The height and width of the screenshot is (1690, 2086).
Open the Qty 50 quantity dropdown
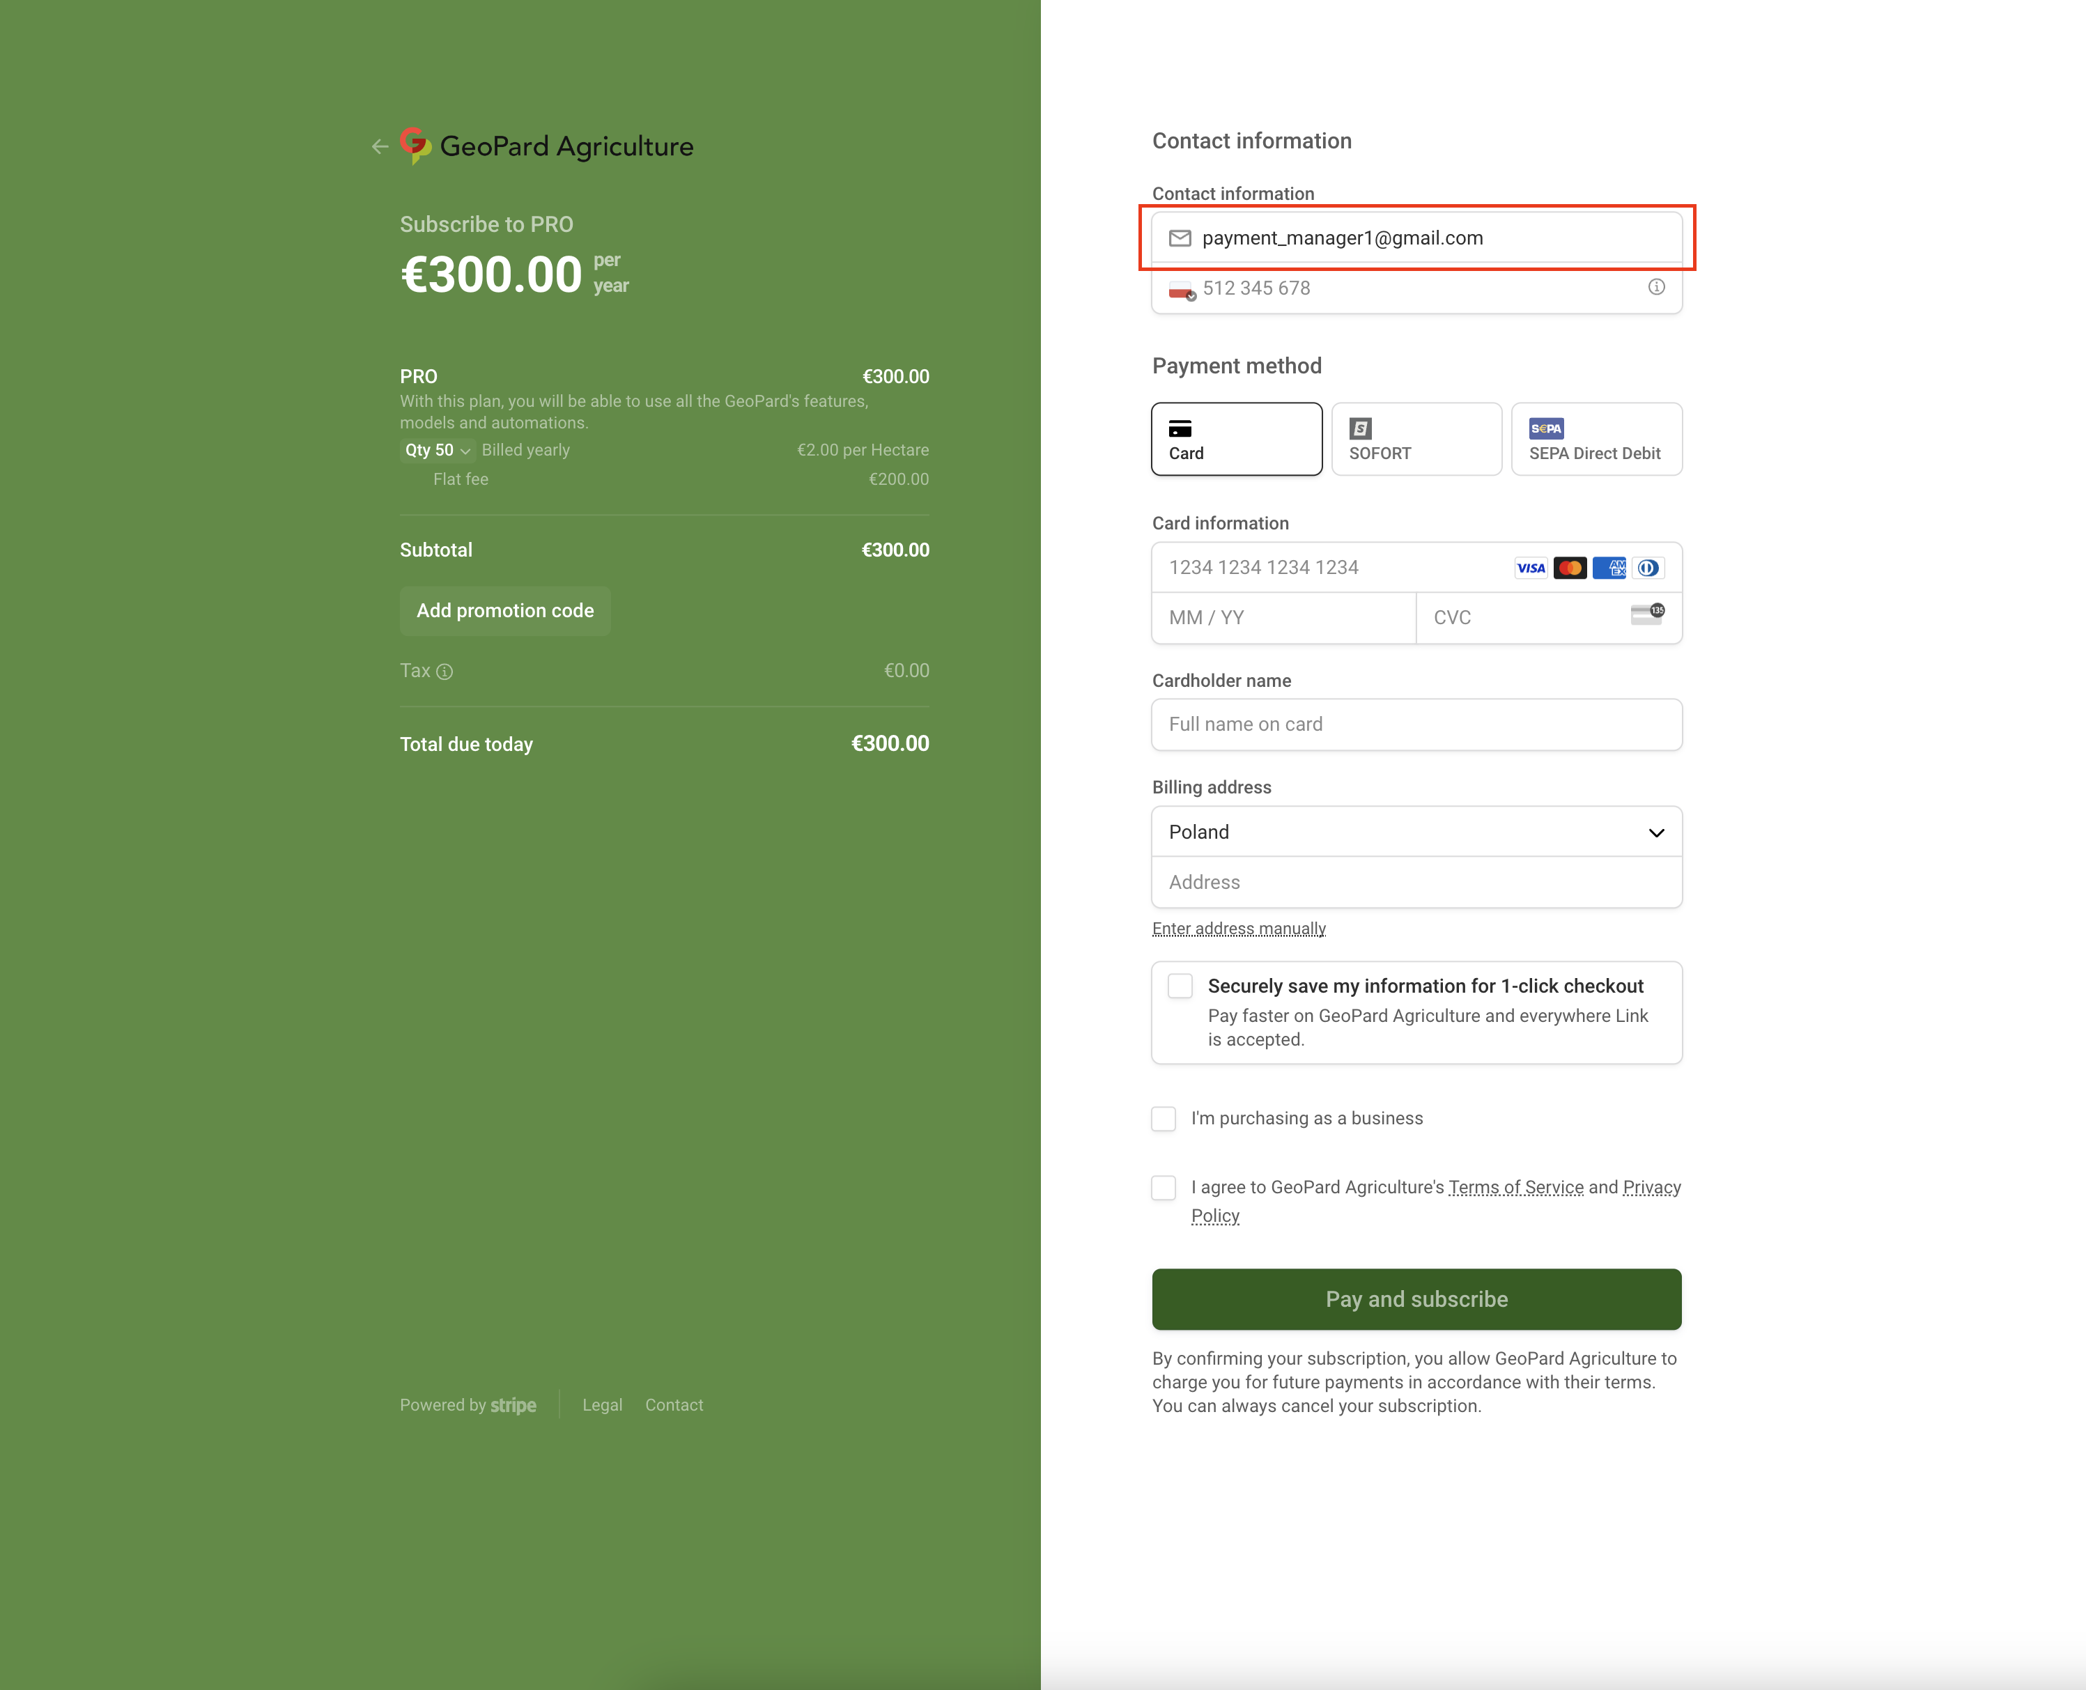[437, 451]
